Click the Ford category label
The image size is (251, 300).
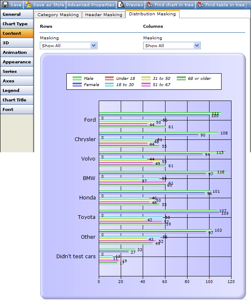(x=90, y=120)
